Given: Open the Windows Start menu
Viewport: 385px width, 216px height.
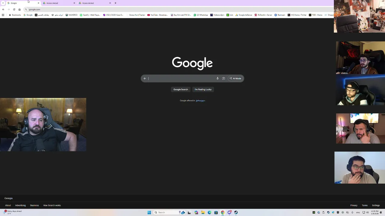Looking at the screenshot, I should [149, 212].
